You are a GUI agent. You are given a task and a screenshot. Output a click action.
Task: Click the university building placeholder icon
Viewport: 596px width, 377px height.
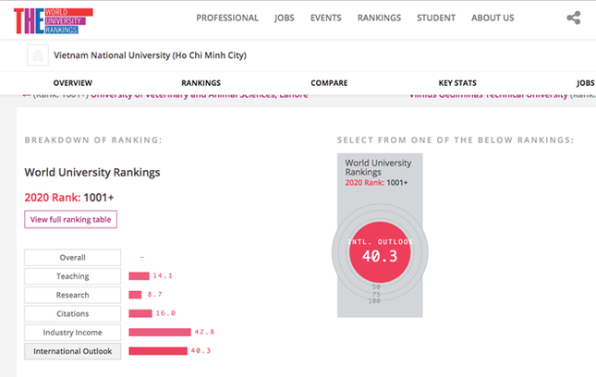[x=38, y=55]
